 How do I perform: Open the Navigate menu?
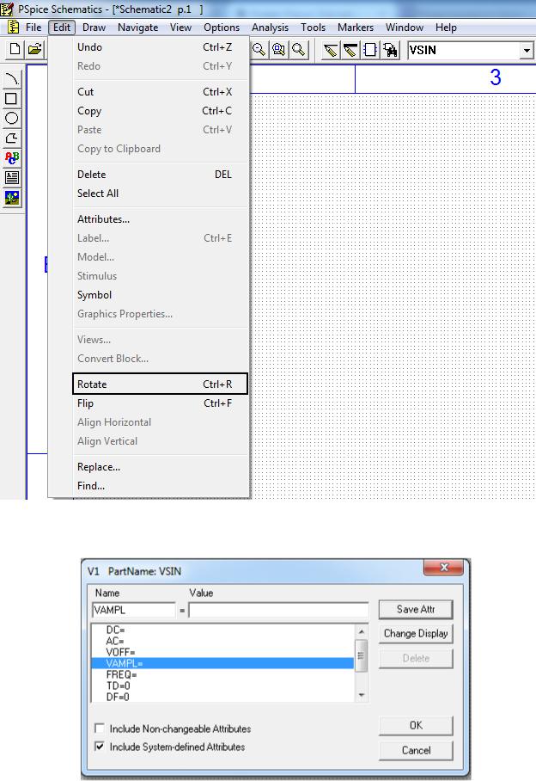(x=137, y=28)
